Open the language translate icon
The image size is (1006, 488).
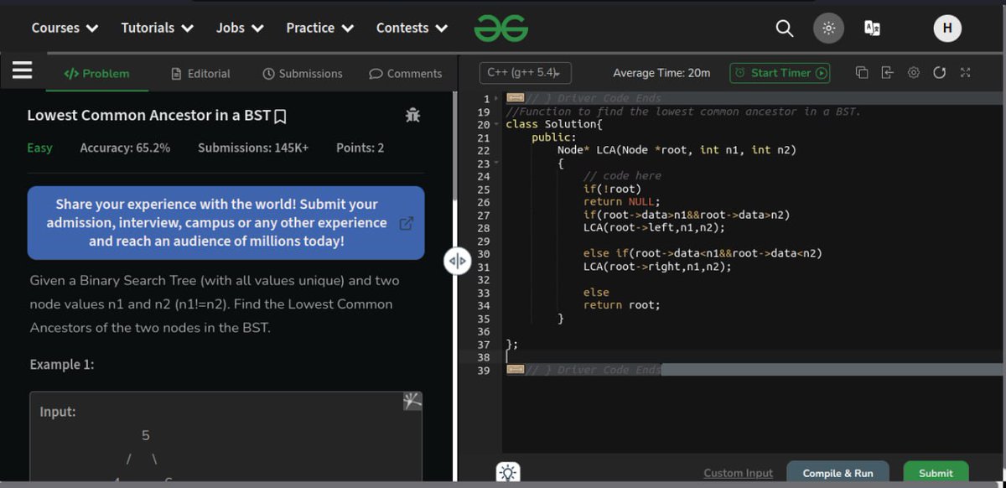872,29
